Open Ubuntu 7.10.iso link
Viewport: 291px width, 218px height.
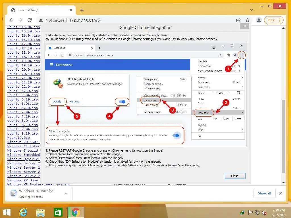pyautogui.click(x=23, y=117)
